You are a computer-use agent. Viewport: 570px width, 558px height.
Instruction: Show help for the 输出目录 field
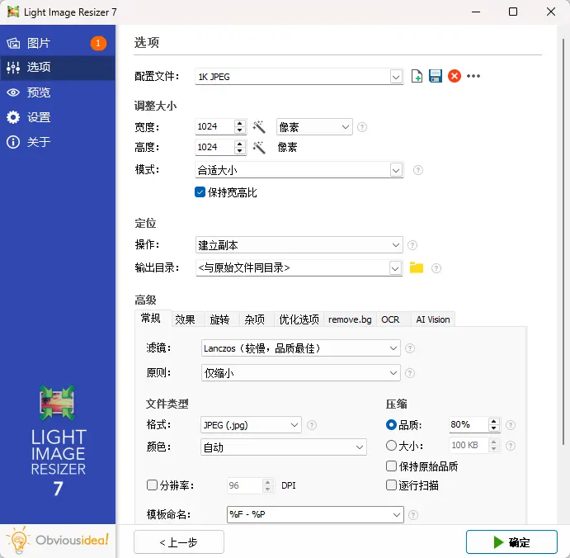[436, 268]
